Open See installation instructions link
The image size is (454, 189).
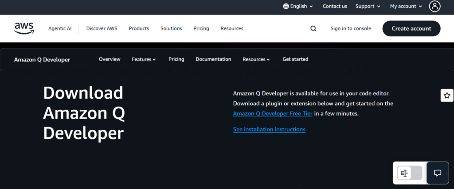point(269,129)
